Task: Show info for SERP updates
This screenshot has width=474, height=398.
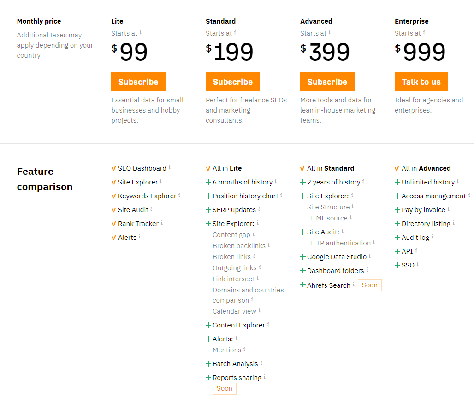Action: pyautogui.click(x=259, y=208)
